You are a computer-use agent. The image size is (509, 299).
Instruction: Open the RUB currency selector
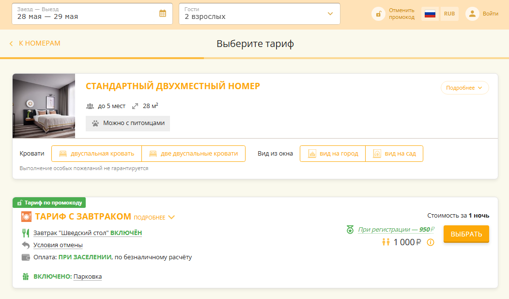[449, 14]
